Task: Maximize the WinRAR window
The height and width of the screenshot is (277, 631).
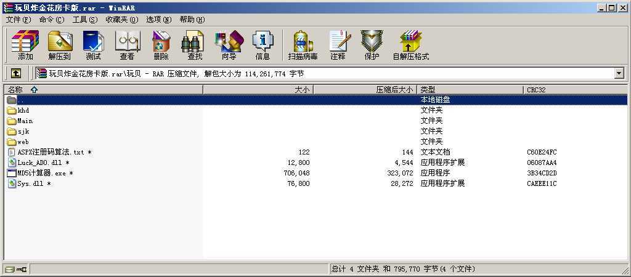Action: click(612, 7)
